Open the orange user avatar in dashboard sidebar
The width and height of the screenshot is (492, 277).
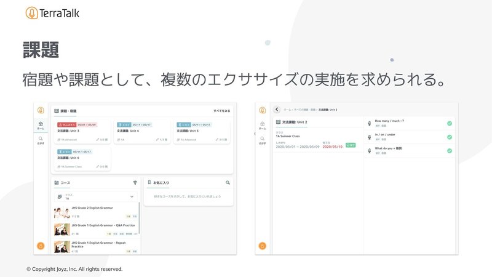41,246
